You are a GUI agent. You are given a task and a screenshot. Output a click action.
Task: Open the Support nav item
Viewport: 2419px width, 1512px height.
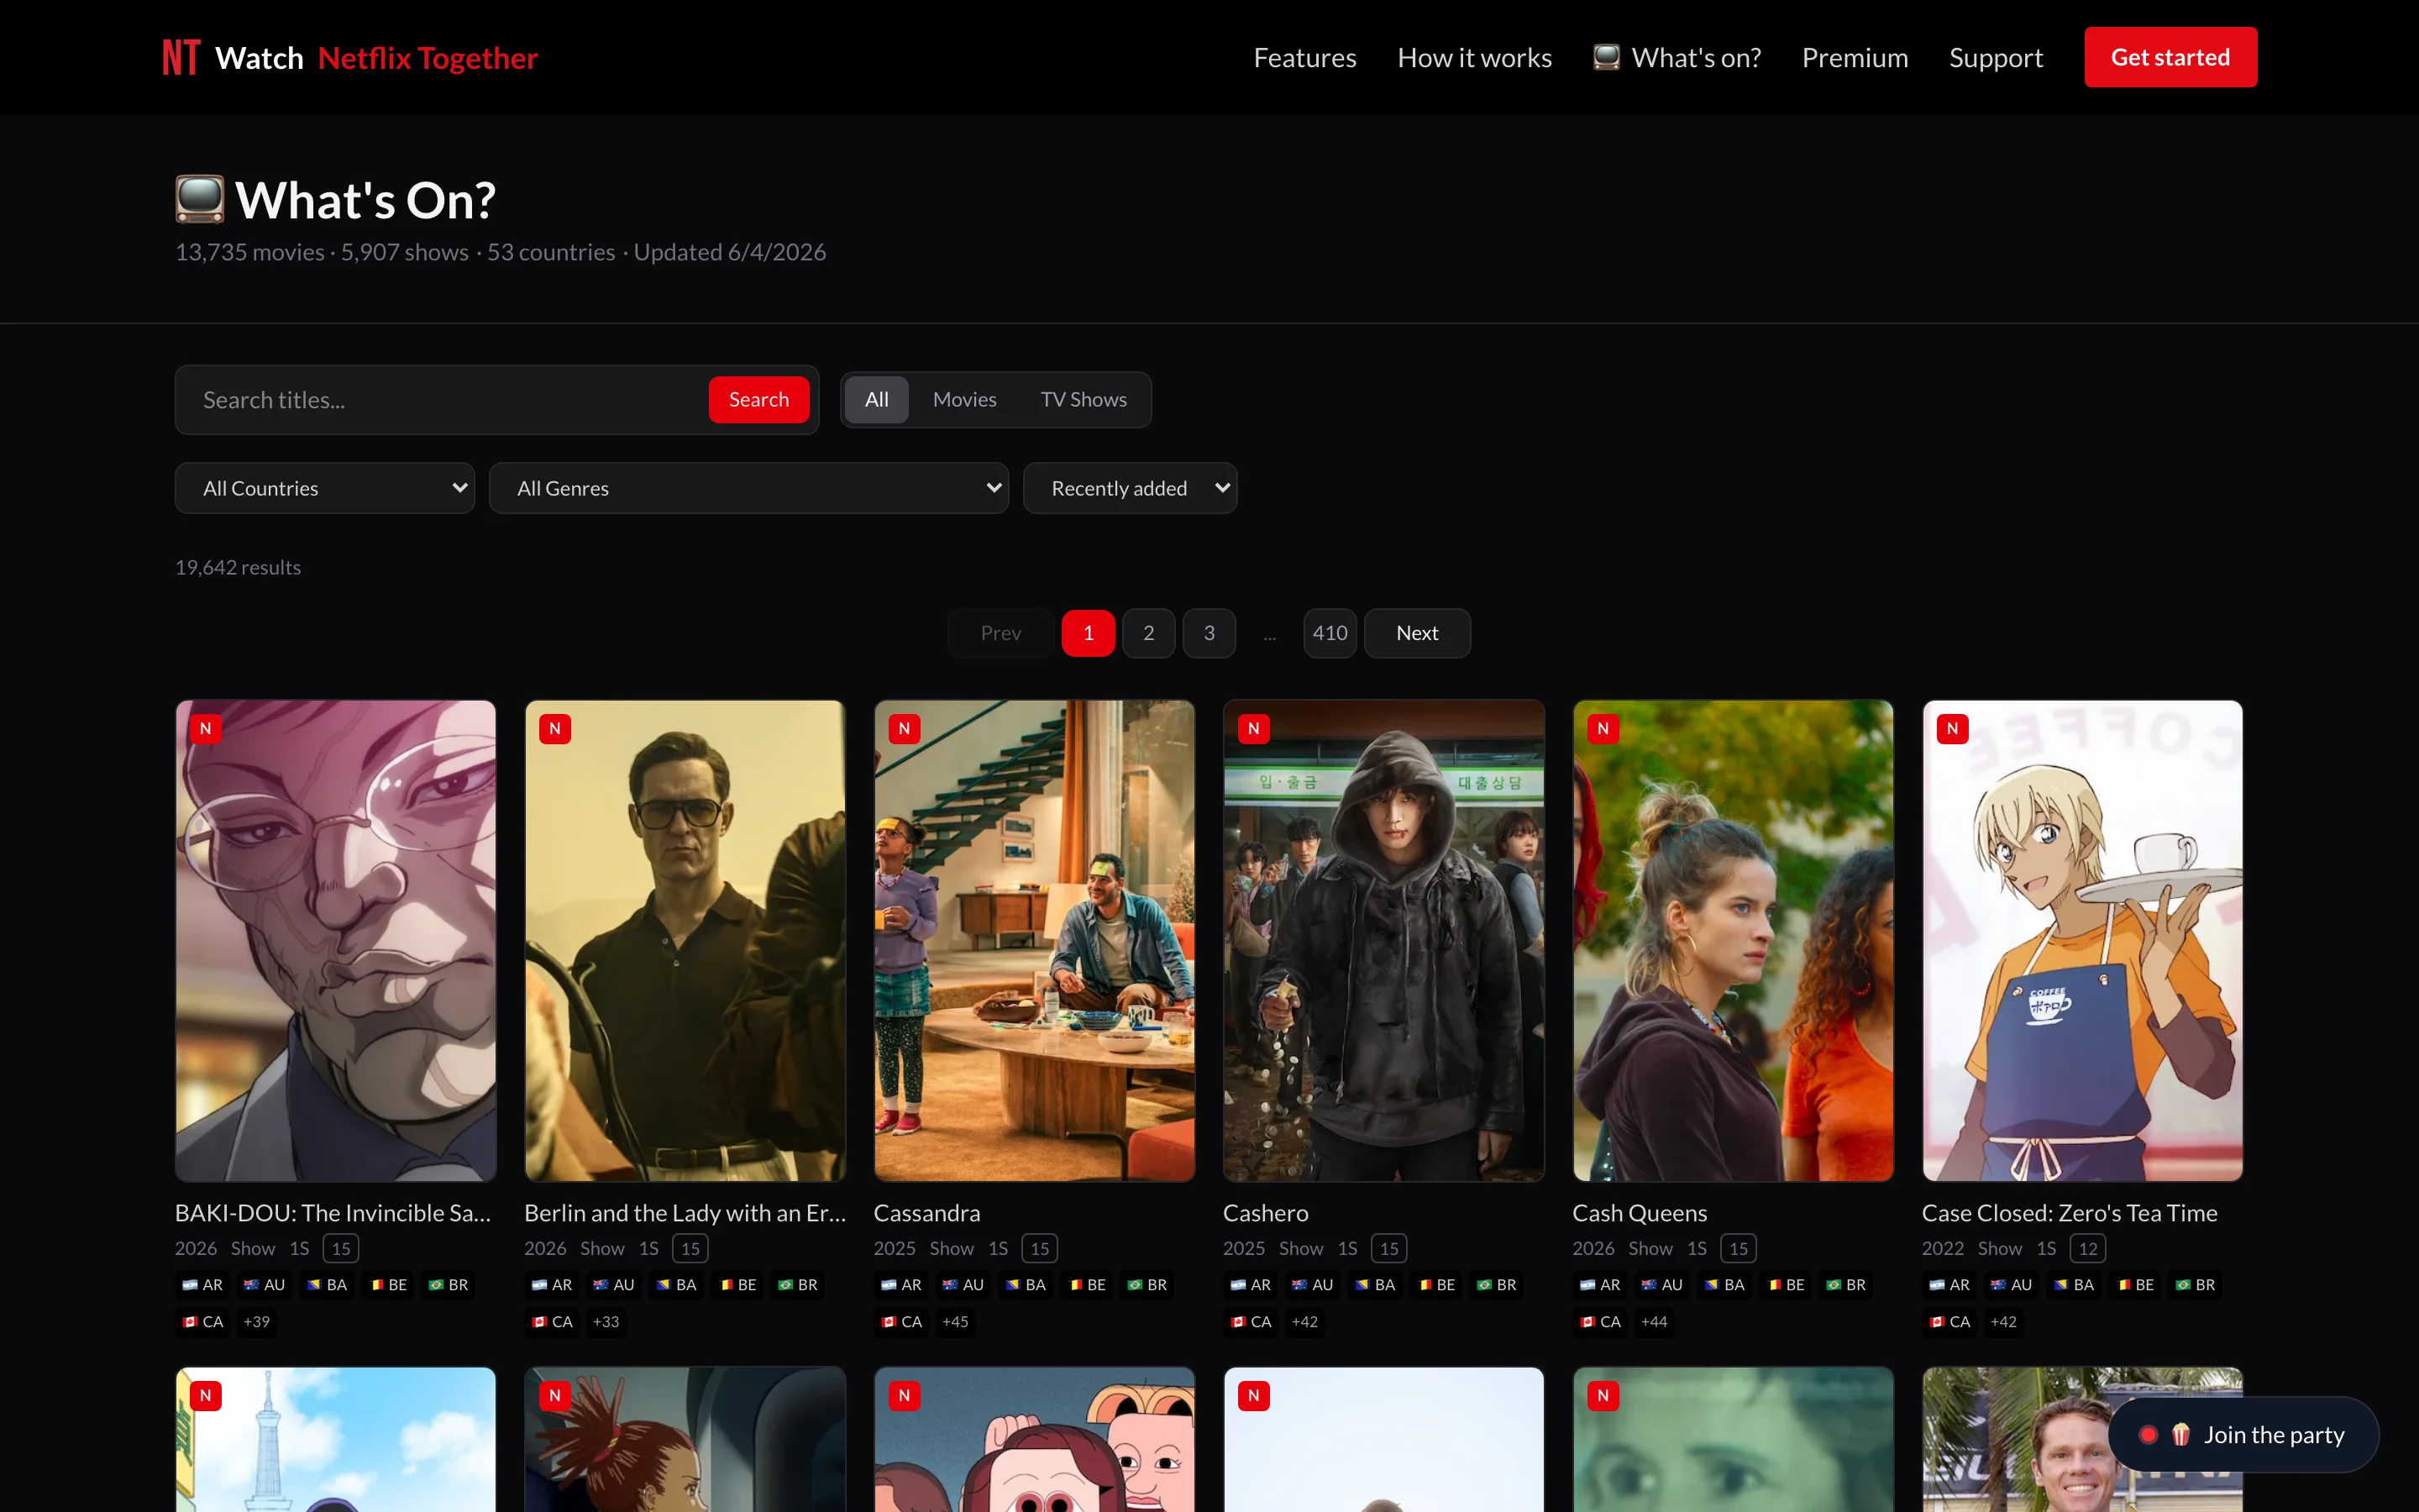(1995, 57)
